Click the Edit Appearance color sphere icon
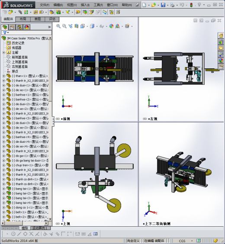The width and height of the screenshot is (225, 244). coord(111,26)
